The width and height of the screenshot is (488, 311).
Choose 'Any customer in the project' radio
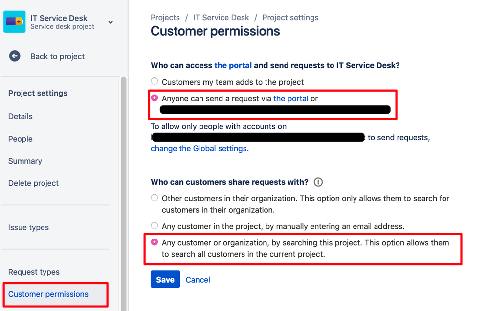click(x=155, y=225)
